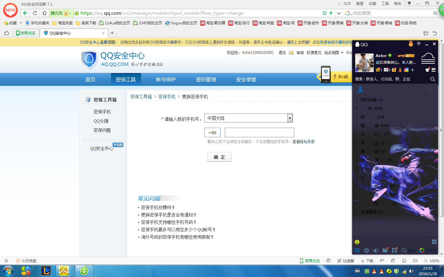Open the 文件 browser menu
The width and height of the screenshot is (444, 277).
347,4
